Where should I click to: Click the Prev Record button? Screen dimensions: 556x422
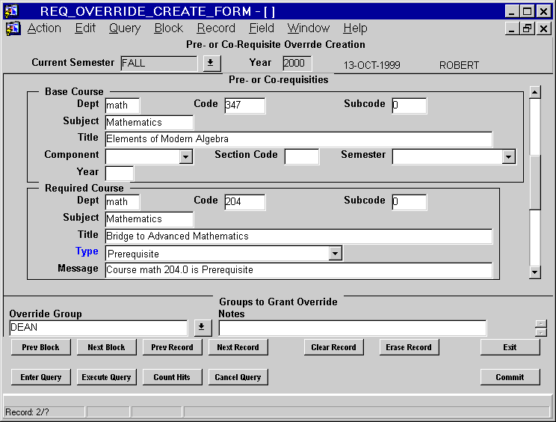173,347
